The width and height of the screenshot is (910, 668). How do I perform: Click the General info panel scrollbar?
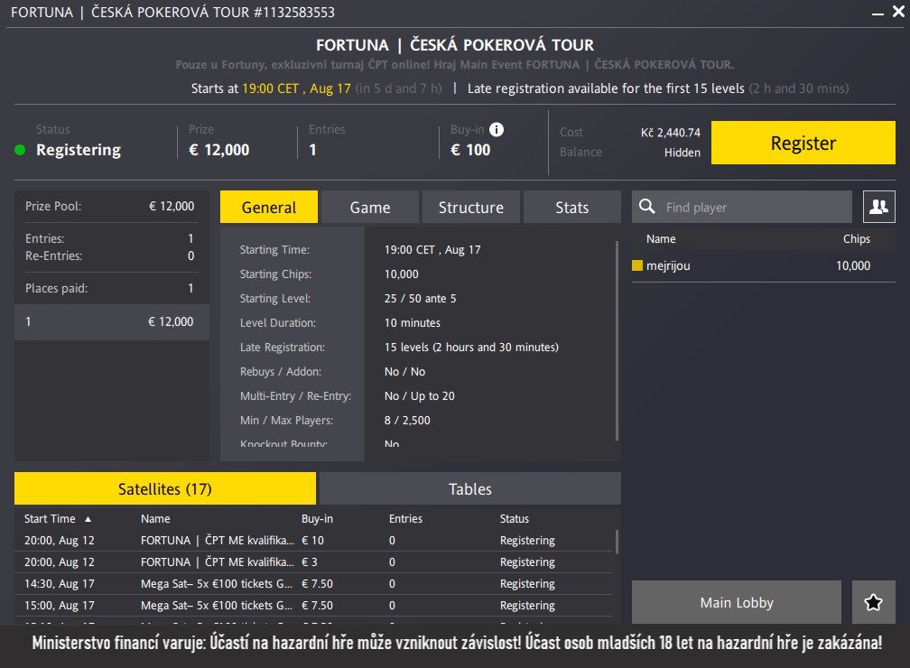pyautogui.click(x=617, y=339)
